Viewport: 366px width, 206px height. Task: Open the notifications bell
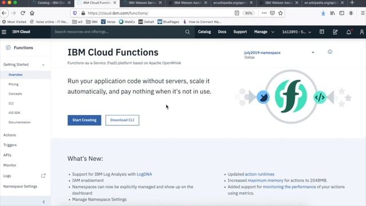349,32
